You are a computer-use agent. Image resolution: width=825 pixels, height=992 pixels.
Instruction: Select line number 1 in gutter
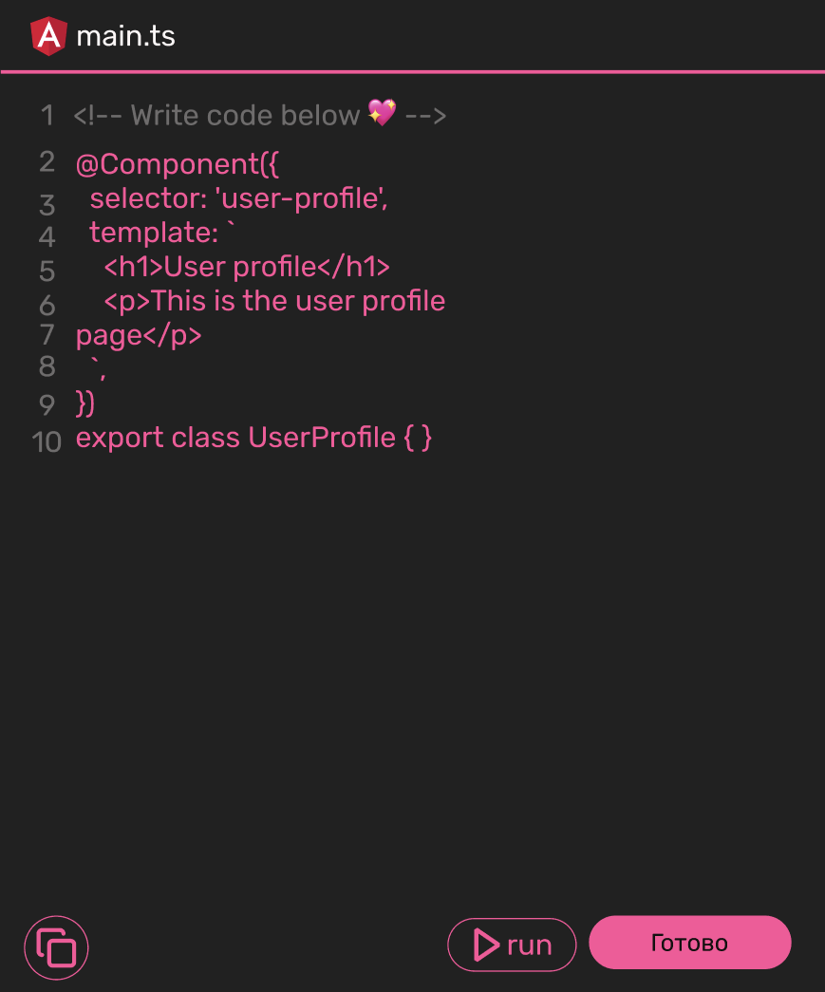(47, 116)
